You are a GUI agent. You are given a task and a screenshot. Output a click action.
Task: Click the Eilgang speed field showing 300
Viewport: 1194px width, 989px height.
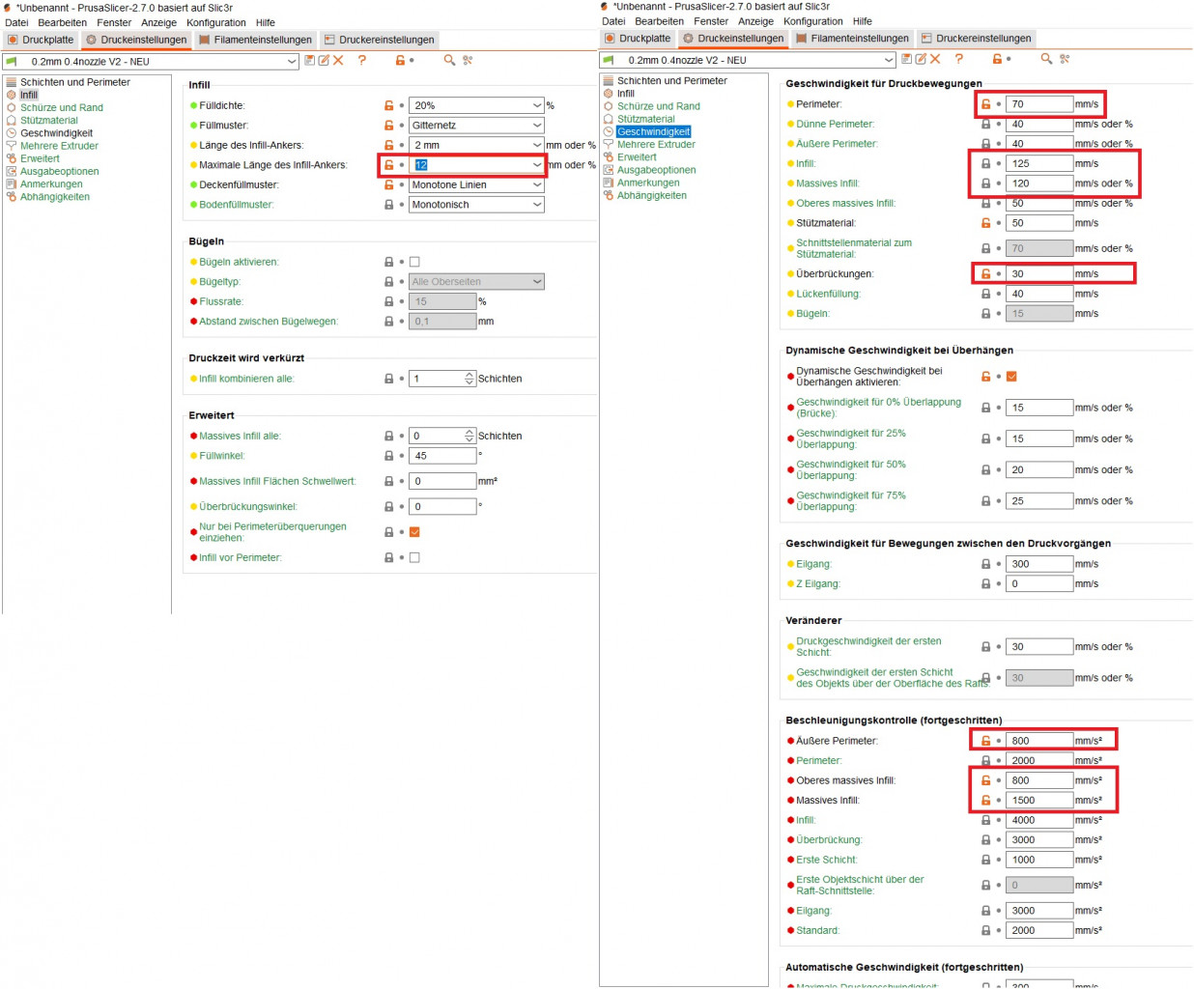(x=1038, y=564)
